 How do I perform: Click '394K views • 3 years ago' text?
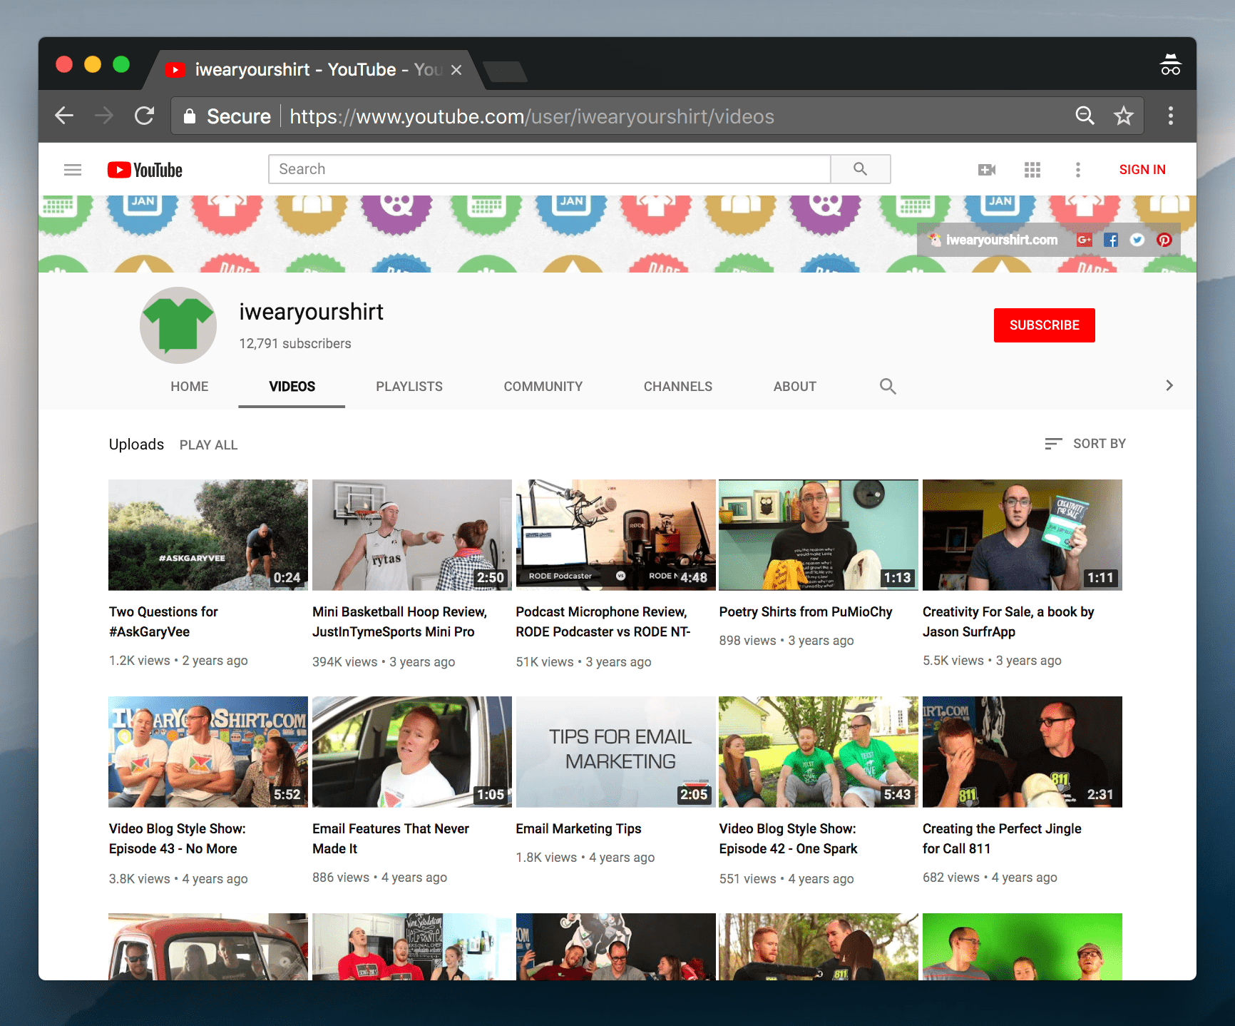click(x=384, y=661)
